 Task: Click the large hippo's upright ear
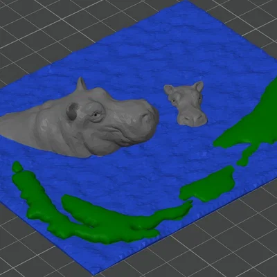pyautogui.click(x=81, y=84)
